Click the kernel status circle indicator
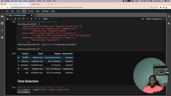This screenshot has height=96, width=171. [164, 19]
